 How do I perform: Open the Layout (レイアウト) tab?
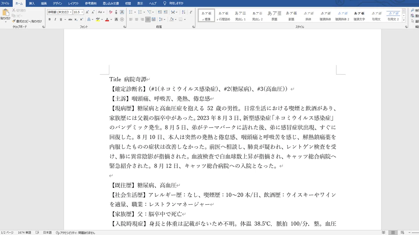click(74, 3)
